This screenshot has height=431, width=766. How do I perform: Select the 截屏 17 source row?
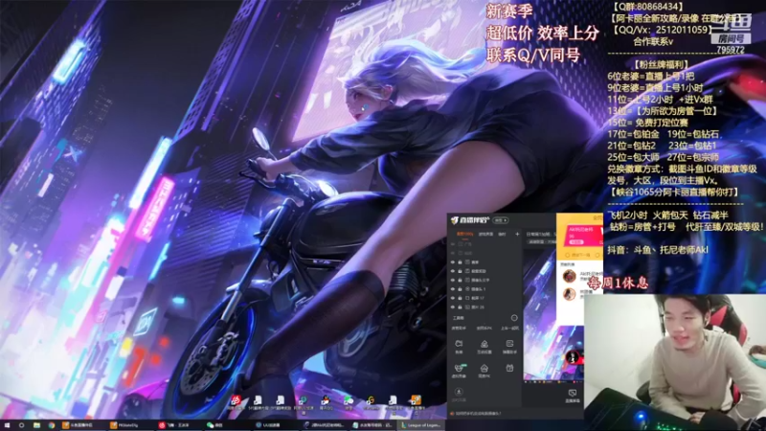point(484,298)
